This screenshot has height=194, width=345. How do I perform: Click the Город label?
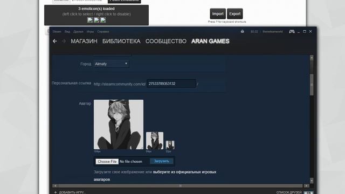pyautogui.click(x=86, y=64)
